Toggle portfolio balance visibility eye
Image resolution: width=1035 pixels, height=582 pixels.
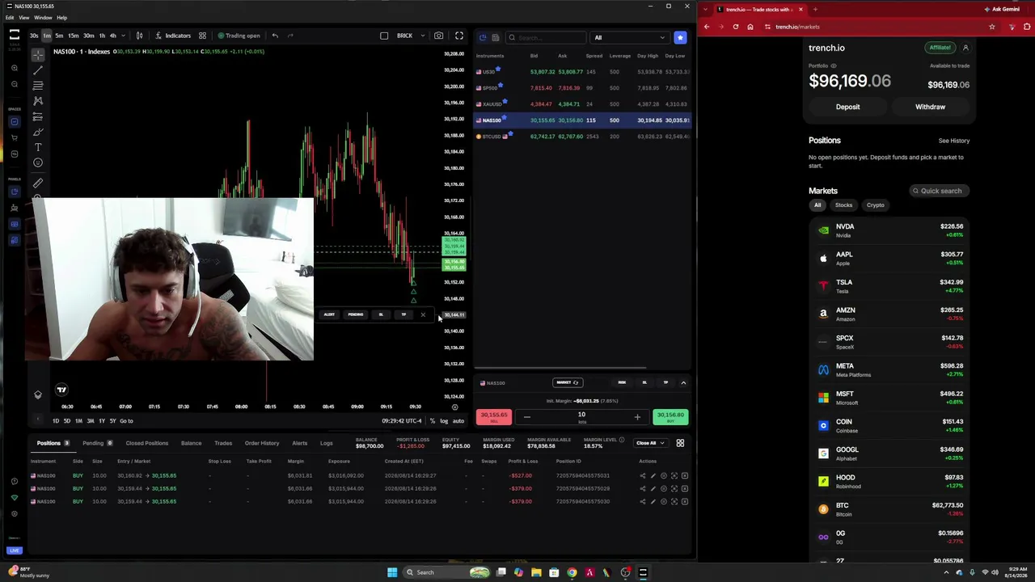click(x=834, y=65)
